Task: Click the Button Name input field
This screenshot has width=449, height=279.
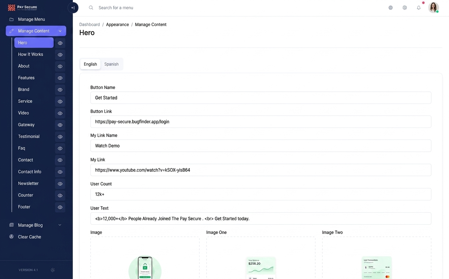Action: pyautogui.click(x=261, y=98)
